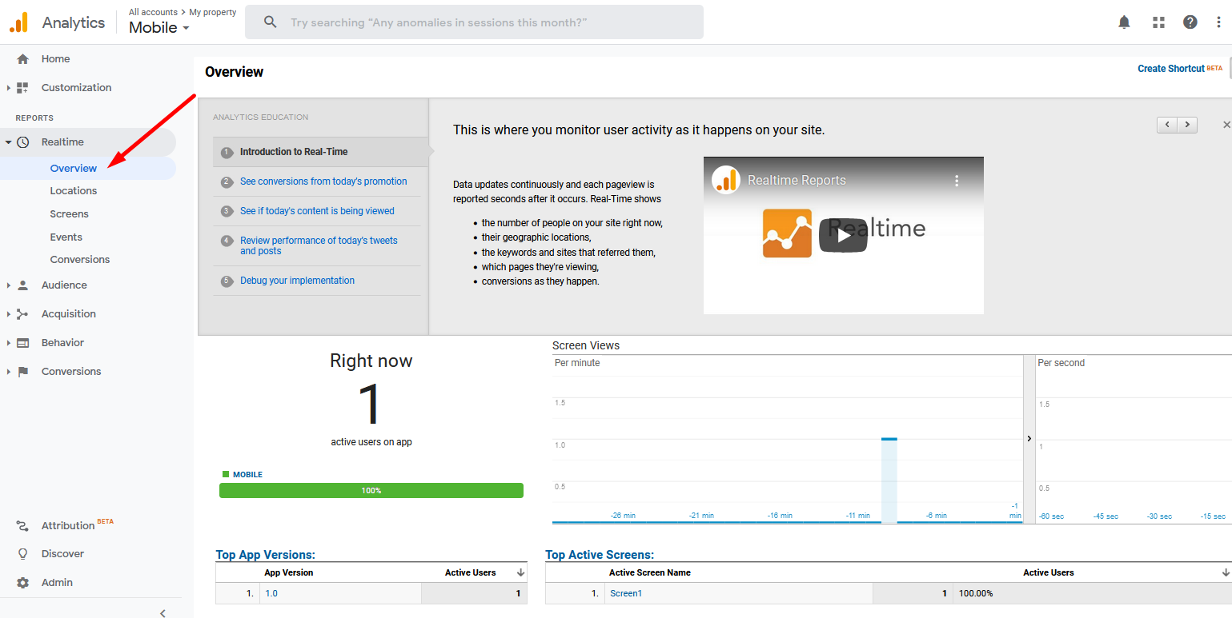Click the search input field

(x=474, y=22)
